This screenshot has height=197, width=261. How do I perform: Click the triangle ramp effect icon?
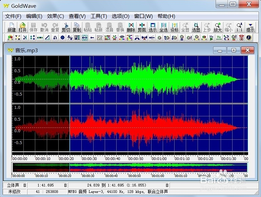(x=47, y=38)
